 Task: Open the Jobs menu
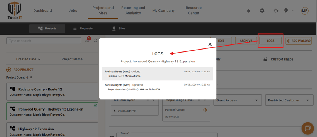click(73, 11)
